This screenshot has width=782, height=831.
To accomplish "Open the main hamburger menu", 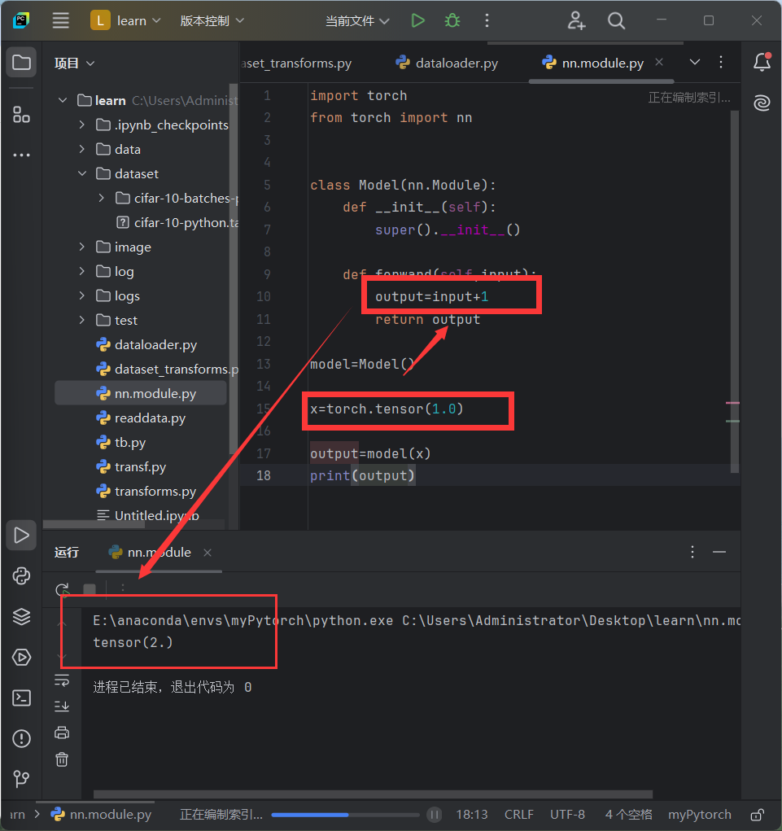I will click(x=61, y=20).
